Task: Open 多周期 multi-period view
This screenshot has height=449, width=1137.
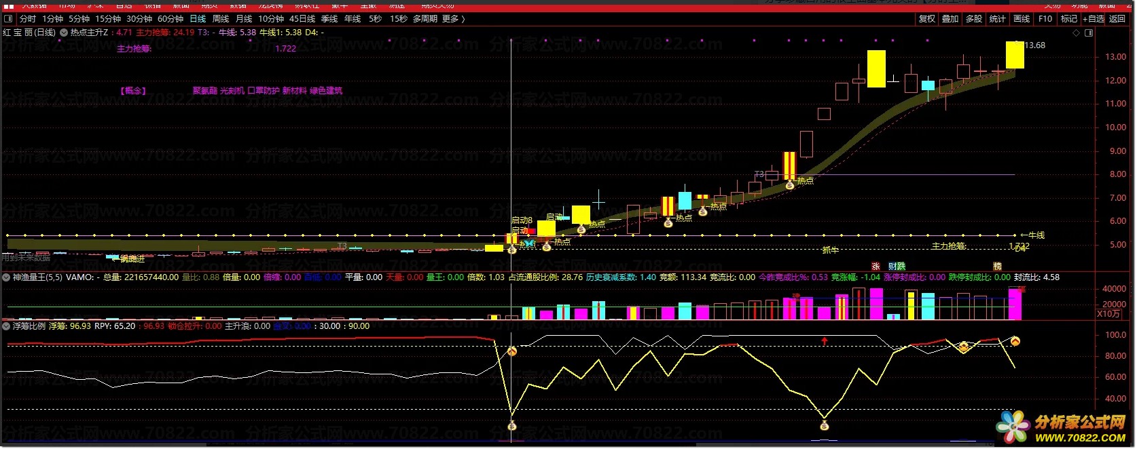Action: [x=425, y=19]
